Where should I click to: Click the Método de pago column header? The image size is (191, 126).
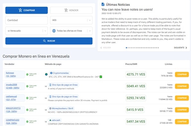pos(53,64)
